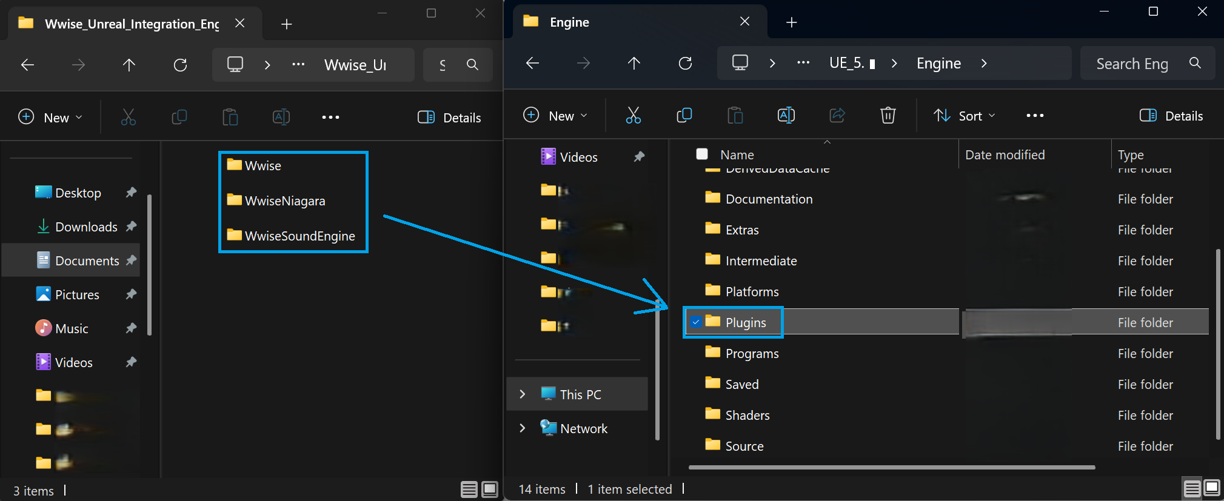Click Back arrow in Wwise window
1224x501 pixels.
pos(27,65)
